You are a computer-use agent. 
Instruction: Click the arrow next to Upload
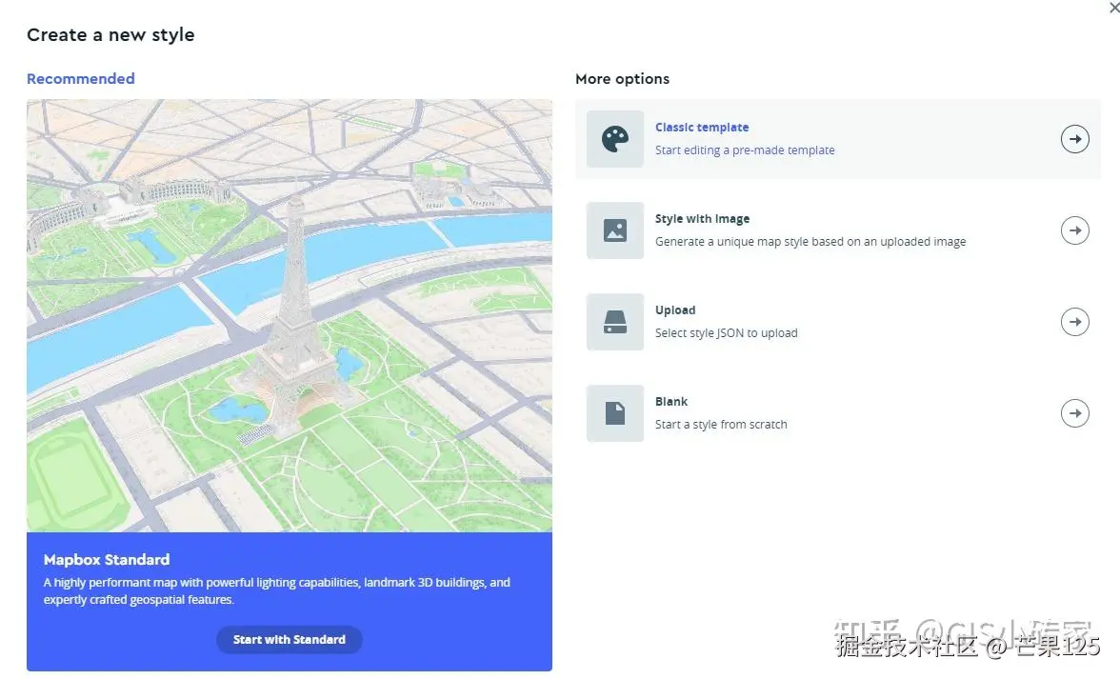pos(1074,322)
